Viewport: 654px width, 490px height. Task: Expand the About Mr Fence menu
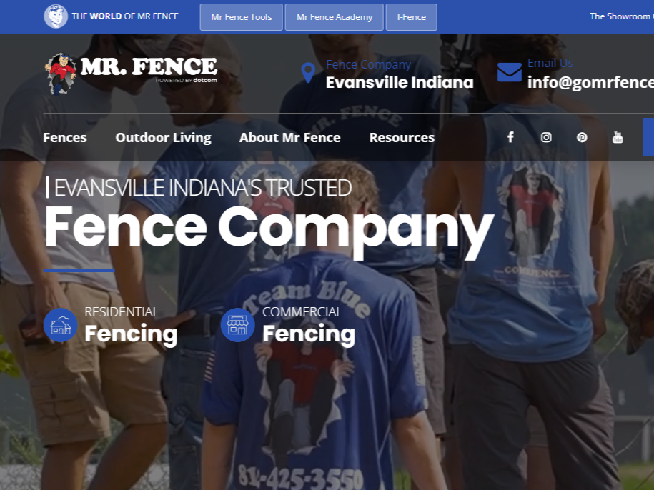coord(290,137)
